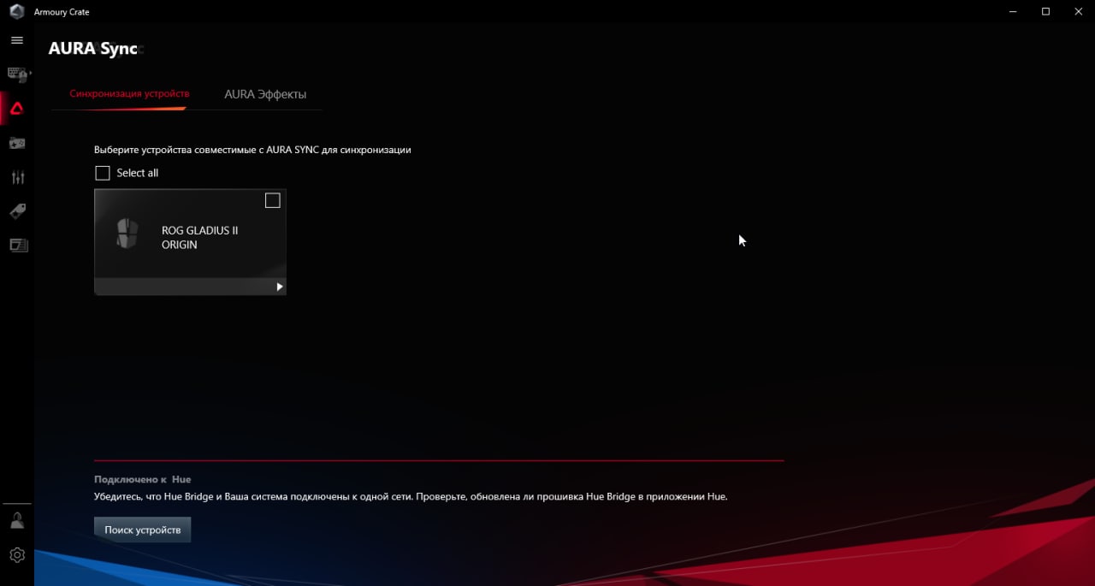This screenshot has height=586, width=1095.
Task: Open the user profile icon in the sidebar
Action: [x=17, y=520]
